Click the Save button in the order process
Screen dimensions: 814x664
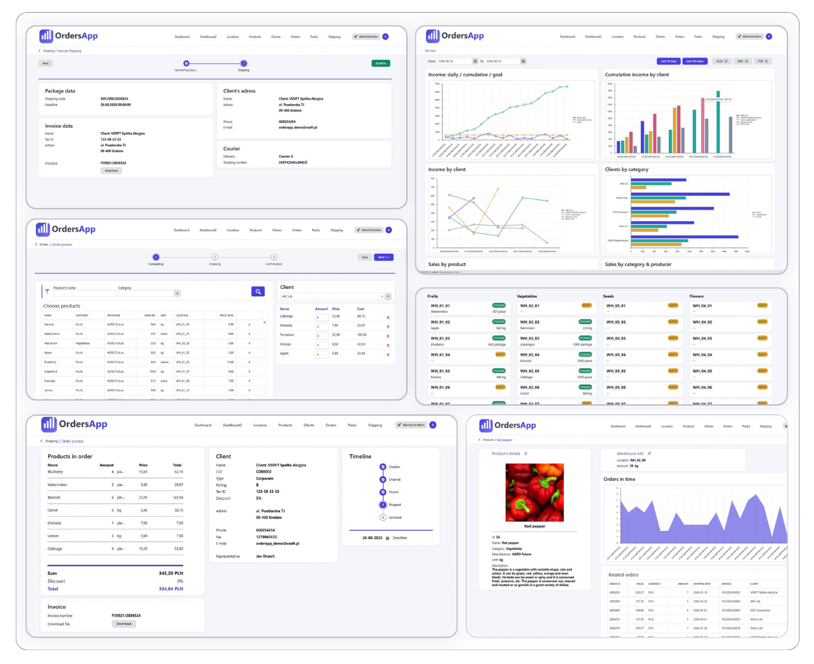(x=365, y=257)
